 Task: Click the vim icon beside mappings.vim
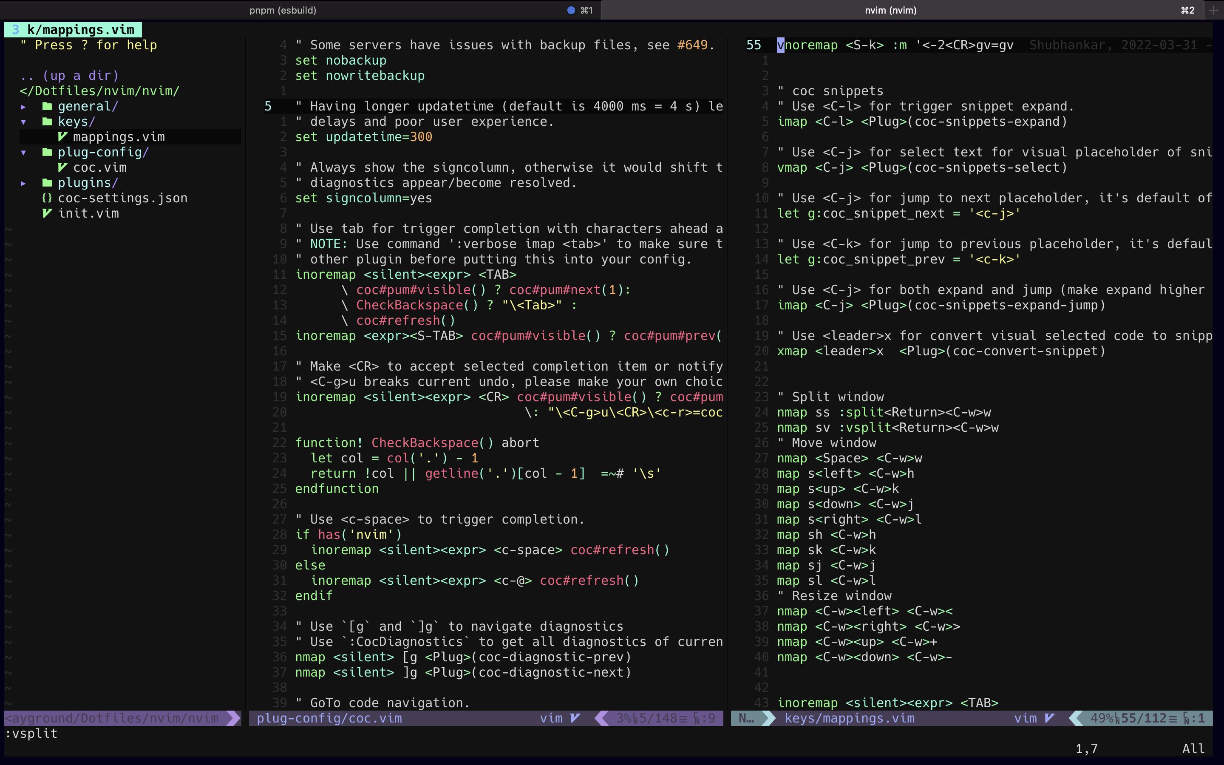point(62,136)
